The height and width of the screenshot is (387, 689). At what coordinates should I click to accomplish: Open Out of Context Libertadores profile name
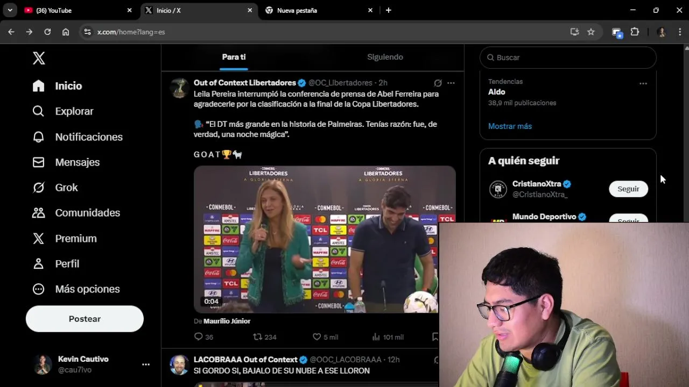coord(245,83)
